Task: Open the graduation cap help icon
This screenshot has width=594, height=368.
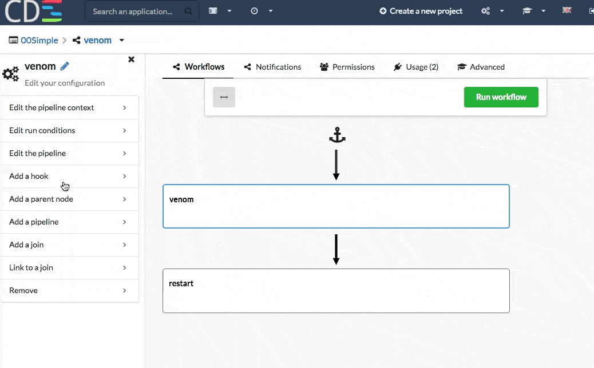Action: [527, 11]
